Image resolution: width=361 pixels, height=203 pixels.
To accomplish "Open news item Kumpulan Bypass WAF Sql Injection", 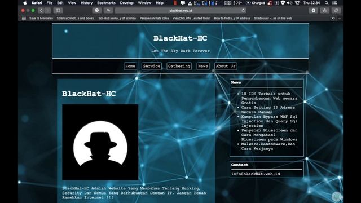I will pos(269,121).
